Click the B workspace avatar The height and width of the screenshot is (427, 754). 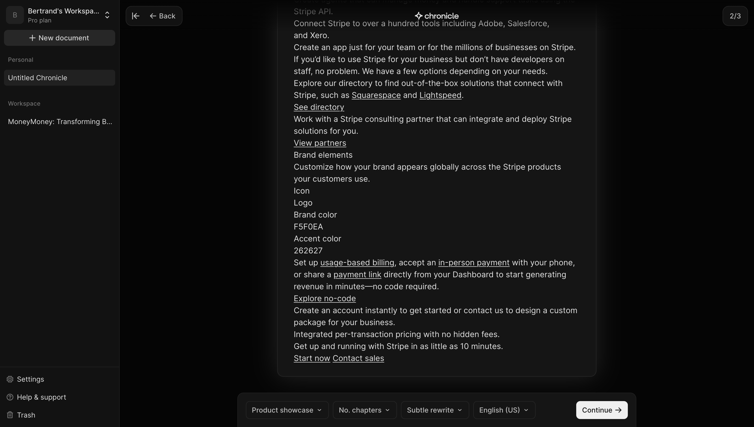click(x=15, y=15)
